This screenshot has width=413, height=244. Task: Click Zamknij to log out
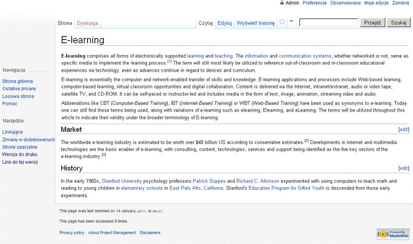(x=400, y=3)
